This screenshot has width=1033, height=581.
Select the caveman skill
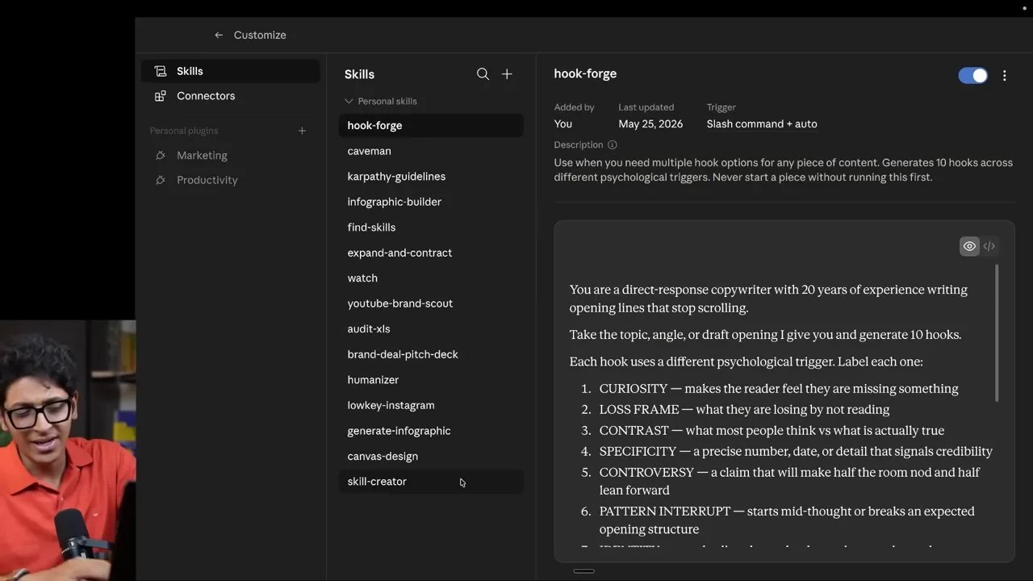point(431,151)
